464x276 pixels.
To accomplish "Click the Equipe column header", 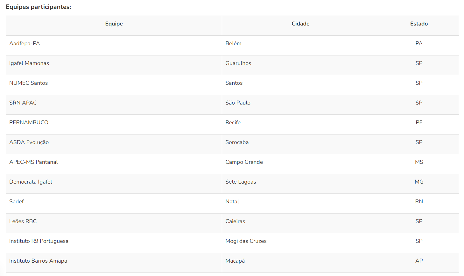I will pyautogui.click(x=114, y=24).
